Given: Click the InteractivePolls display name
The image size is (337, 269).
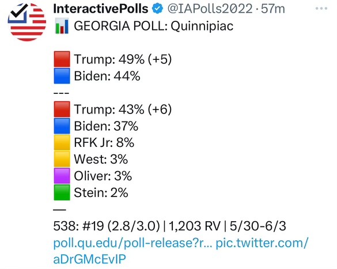Looking at the screenshot, I should click(101, 9).
